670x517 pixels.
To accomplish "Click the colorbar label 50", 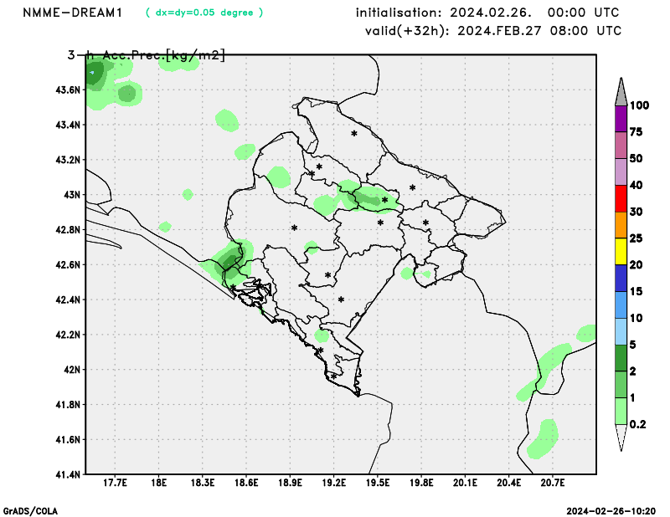I will tap(636, 159).
